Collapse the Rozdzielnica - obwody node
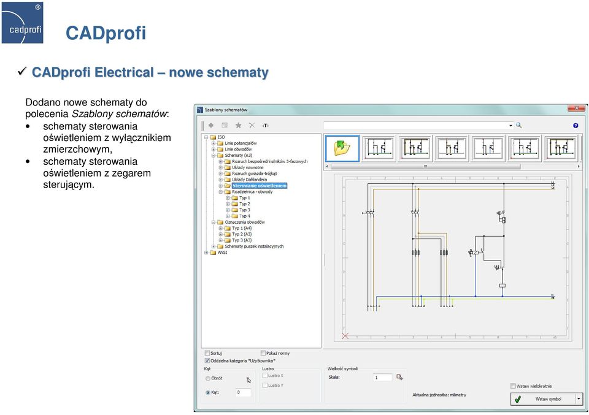The image size is (589, 415). click(221, 192)
